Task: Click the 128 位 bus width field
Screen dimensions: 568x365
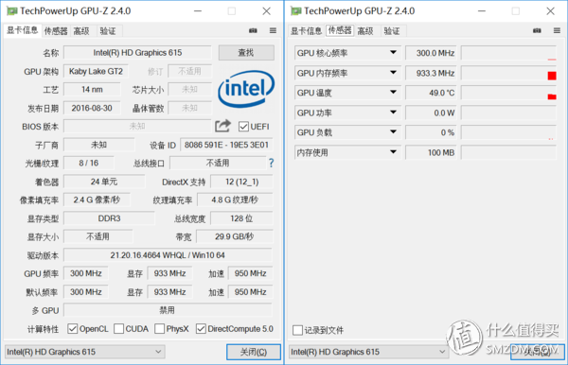Action: pyautogui.click(x=241, y=218)
